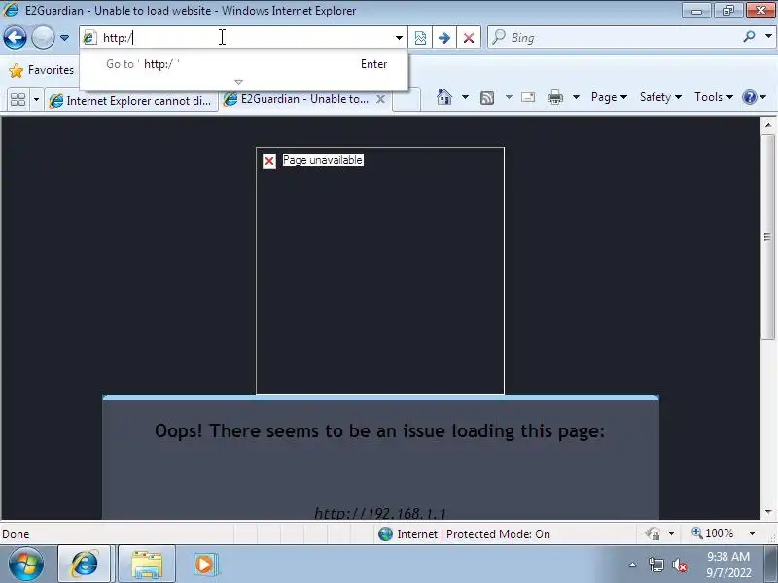The width and height of the screenshot is (778, 583).
Task: Open the recent pages dropdown arrow
Action: tap(64, 38)
